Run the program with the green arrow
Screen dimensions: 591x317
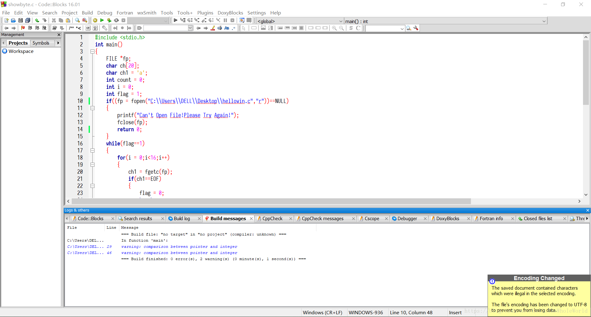[x=102, y=20]
